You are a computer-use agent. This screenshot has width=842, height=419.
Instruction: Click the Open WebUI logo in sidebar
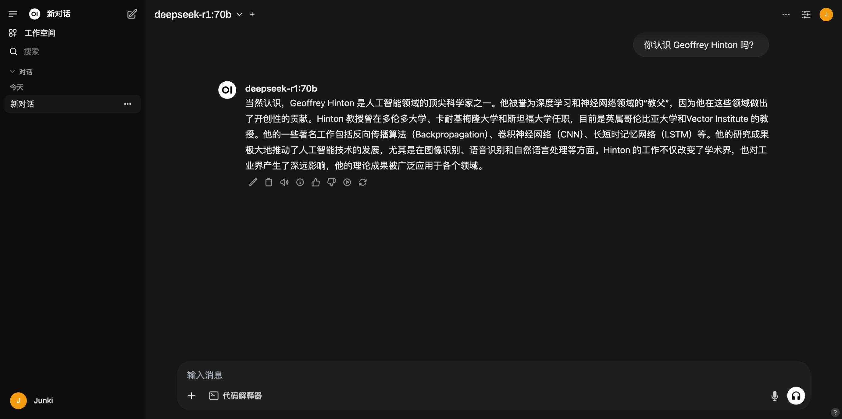pyautogui.click(x=35, y=14)
